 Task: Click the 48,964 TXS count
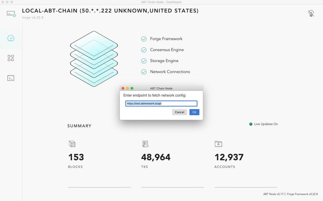tap(156, 157)
